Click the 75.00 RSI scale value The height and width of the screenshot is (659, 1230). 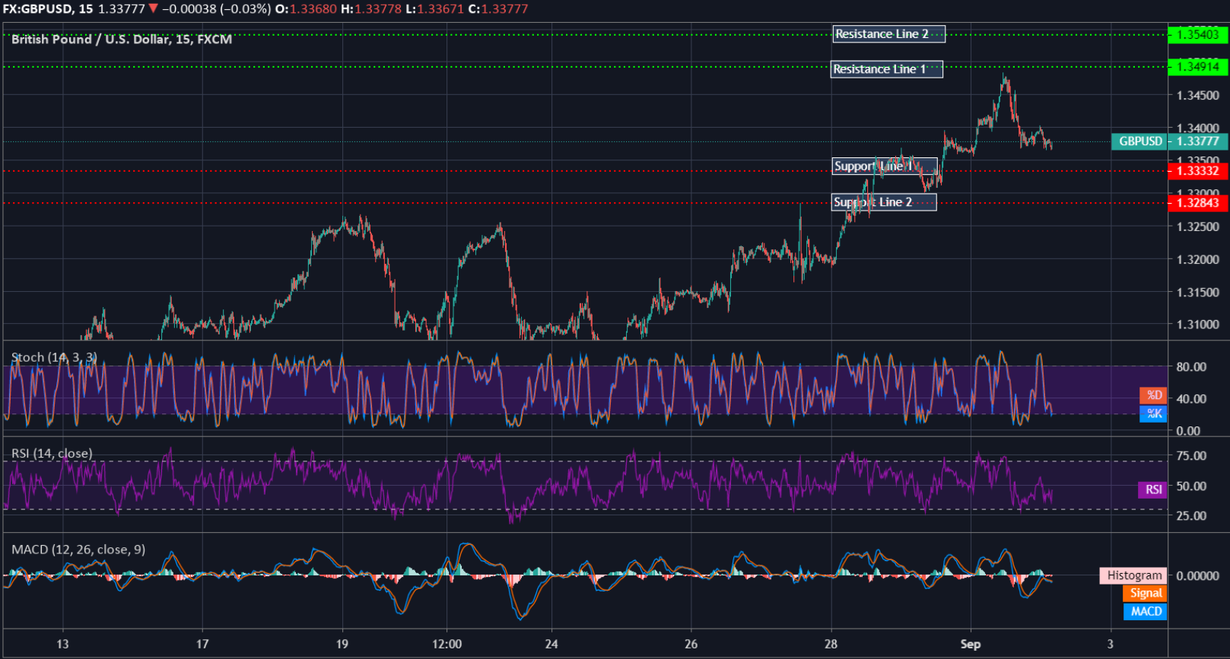[1191, 456]
